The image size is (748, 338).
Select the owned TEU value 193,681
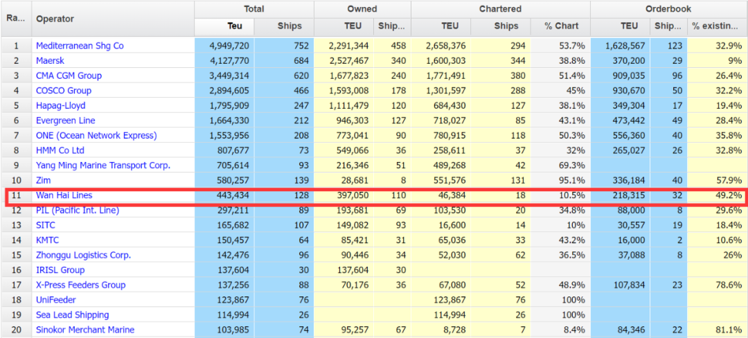coord(353,211)
